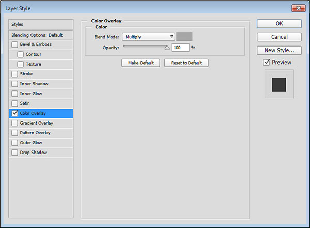The image size is (310, 228).
Task: Click the Make Default button
Action: [141, 63]
